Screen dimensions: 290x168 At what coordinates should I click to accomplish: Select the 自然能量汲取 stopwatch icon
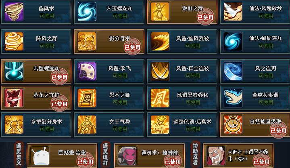[x=233, y=125]
